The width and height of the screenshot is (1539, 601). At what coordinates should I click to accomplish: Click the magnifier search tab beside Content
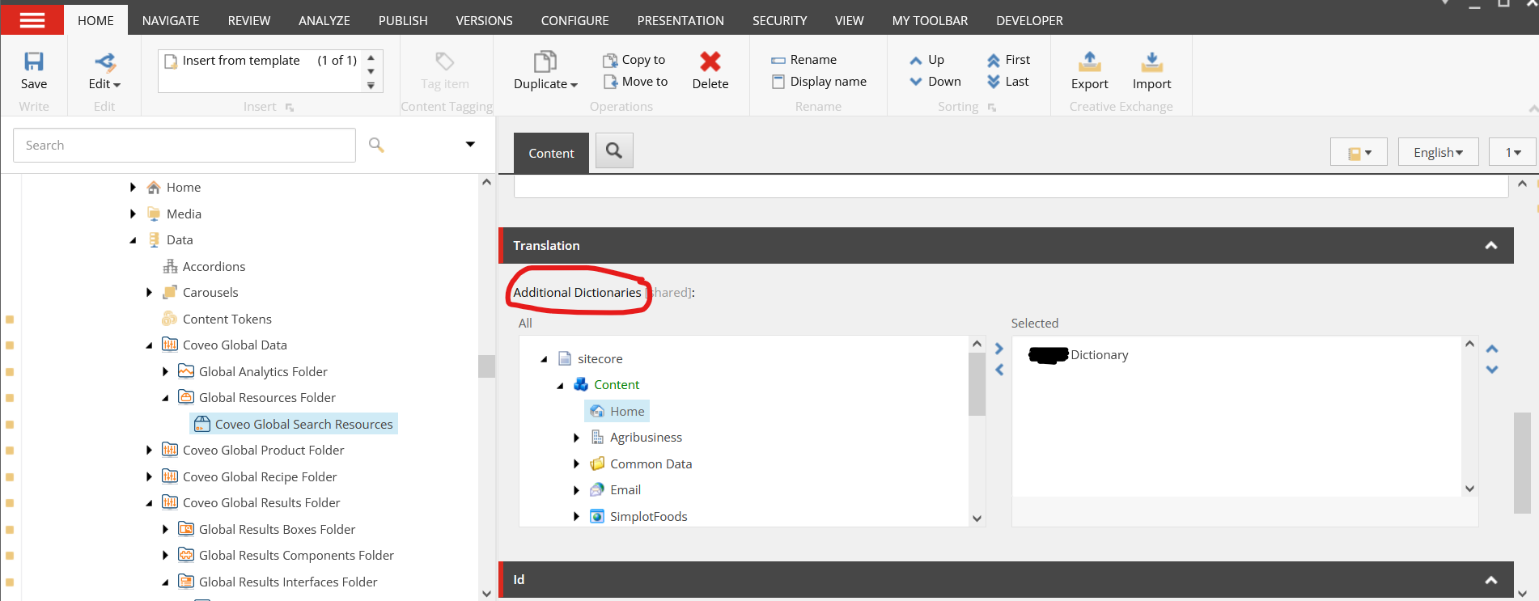pyautogui.click(x=614, y=151)
